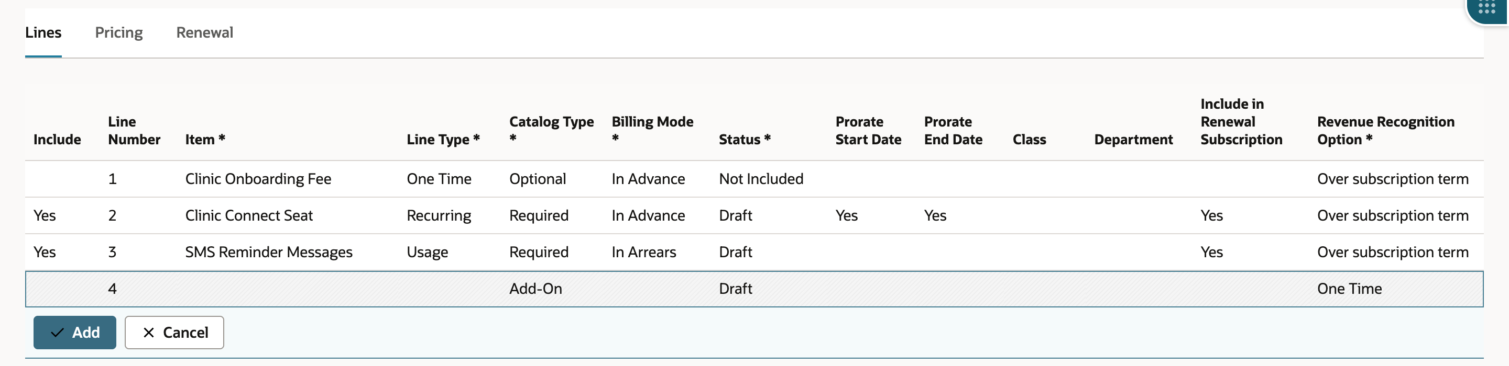Click Draft status in Clinic Connect Seat row
Viewport: 1509px width, 366px height.
pyautogui.click(x=735, y=216)
